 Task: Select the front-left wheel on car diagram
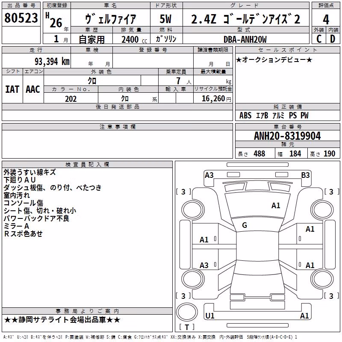pos(193,210)
